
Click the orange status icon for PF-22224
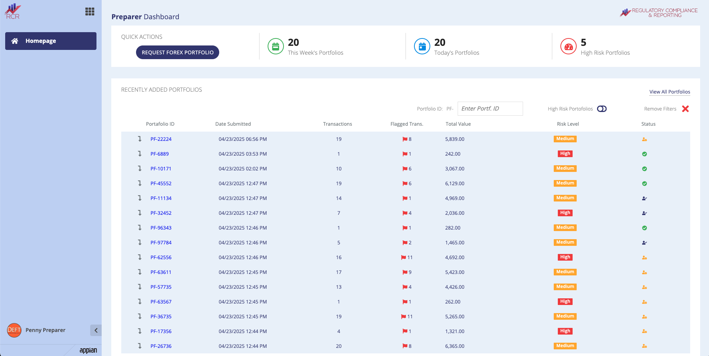click(644, 139)
